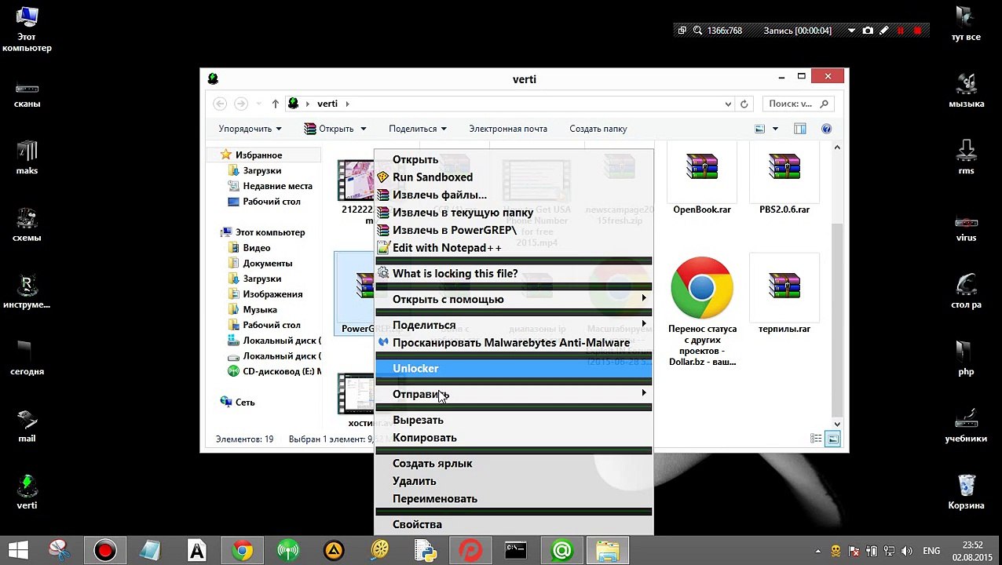Open recorder resolution dropdown arrow
The image size is (1002, 565).
tap(851, 31)
